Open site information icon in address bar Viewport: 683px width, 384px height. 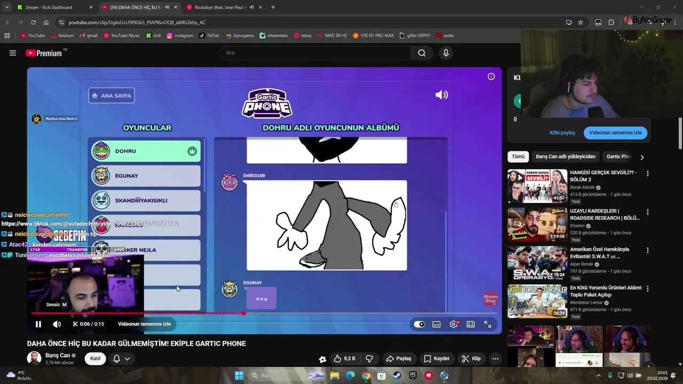61,22
